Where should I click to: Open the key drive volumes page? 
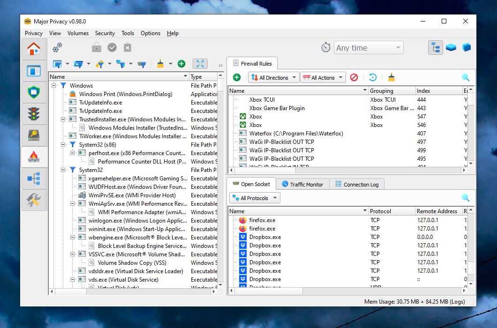click(x=34, y=135)
